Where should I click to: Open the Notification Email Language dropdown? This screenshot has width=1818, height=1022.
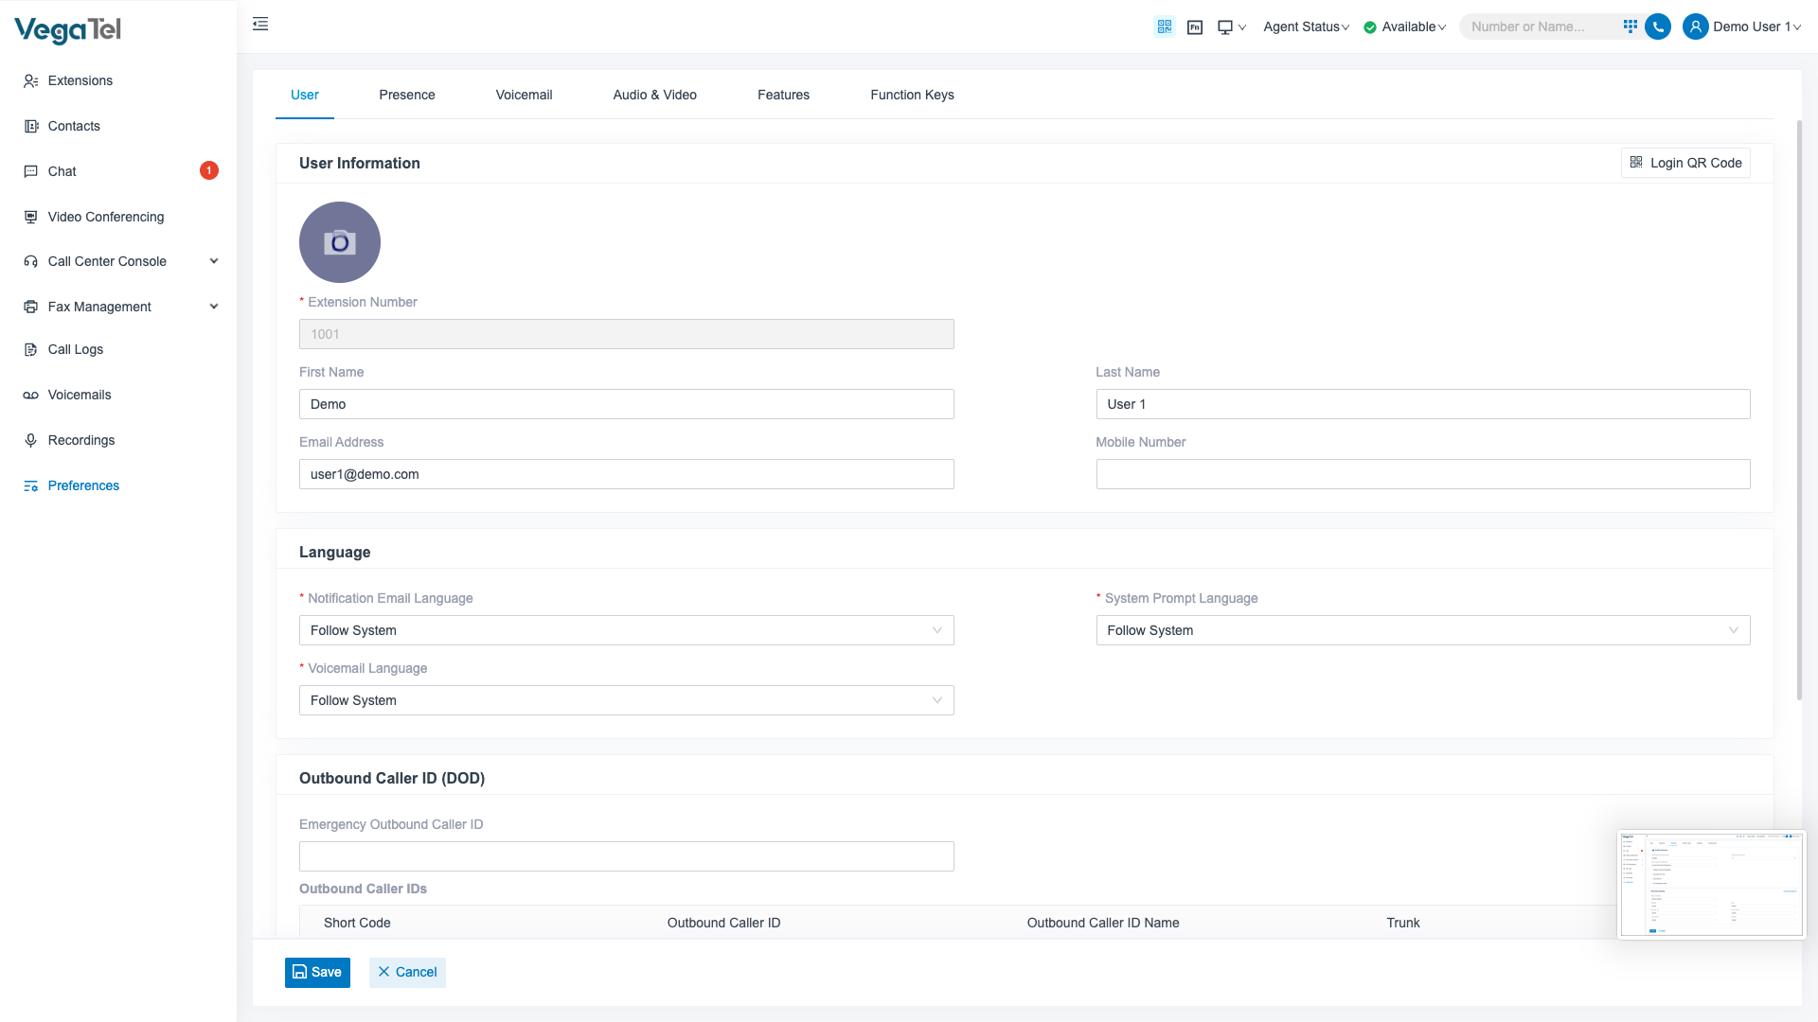626,630
